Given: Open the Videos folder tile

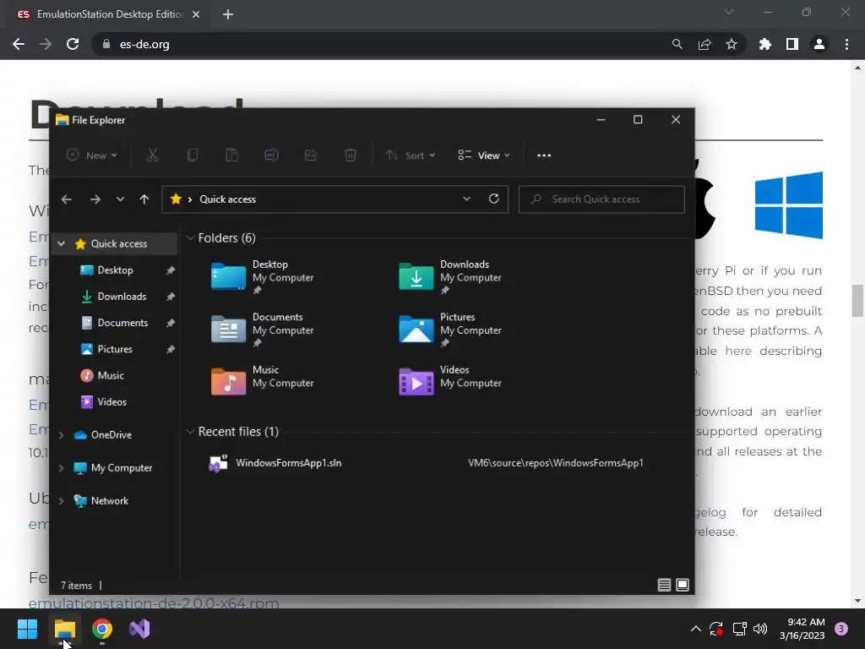Looking at the screenshot, I should point(451,382).
